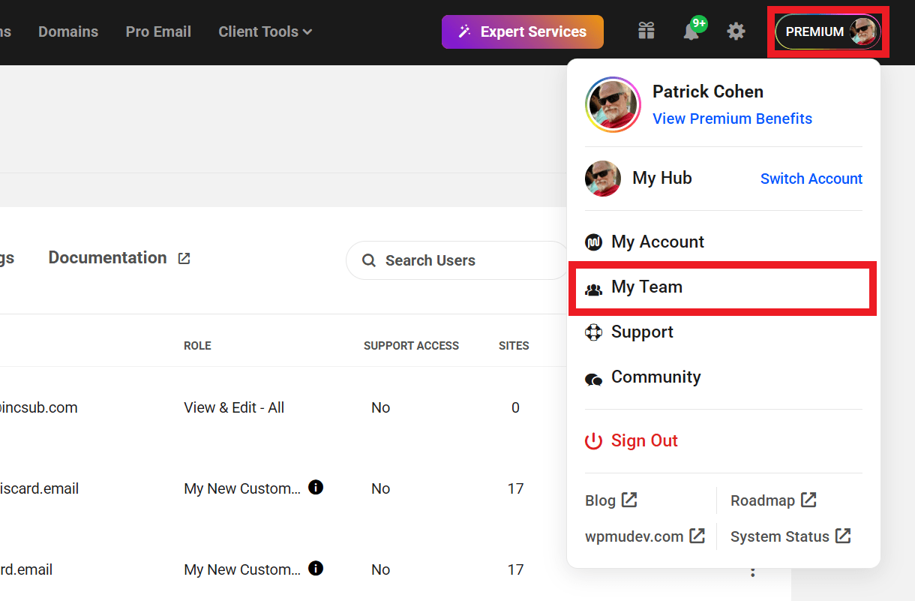Viewport: 915px width, 601px height.
Task: Select Switch Account next to My Hub
Action: pos(811,179)
